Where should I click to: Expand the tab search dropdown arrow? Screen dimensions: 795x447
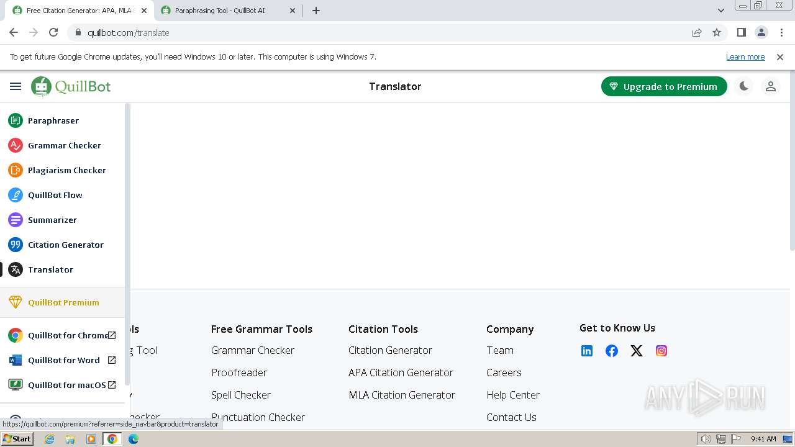720,11
